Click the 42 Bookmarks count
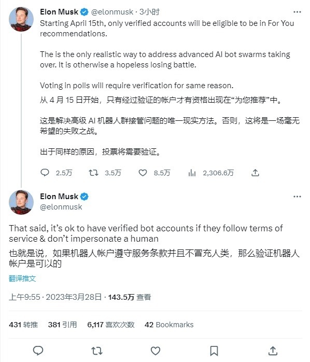The image size is (310, 362). pyautogui.click(x=169, y=325)
